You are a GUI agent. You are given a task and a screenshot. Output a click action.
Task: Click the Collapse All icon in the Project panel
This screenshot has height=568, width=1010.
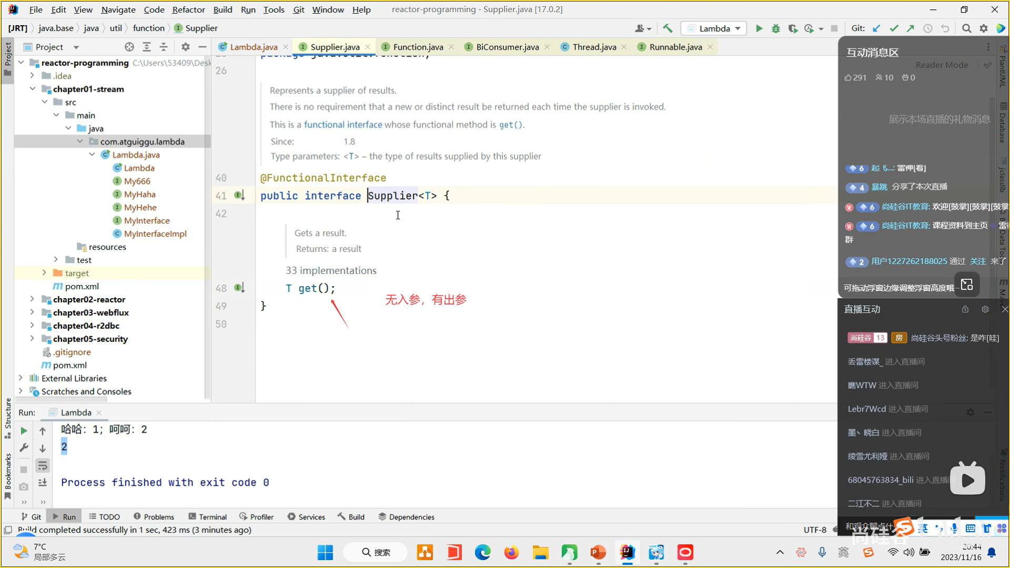(164, 47)
